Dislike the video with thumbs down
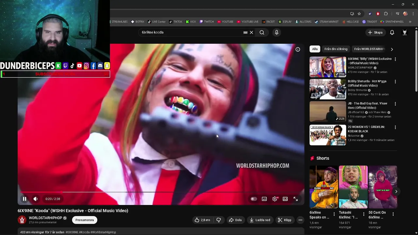 [218, 220]
